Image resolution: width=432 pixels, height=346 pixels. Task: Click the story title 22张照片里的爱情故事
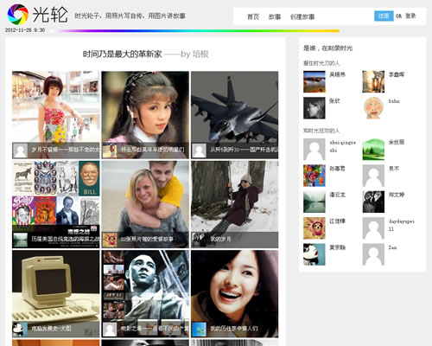tap(147, 239)
